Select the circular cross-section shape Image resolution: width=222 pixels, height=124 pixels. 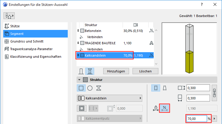[90, 88]
